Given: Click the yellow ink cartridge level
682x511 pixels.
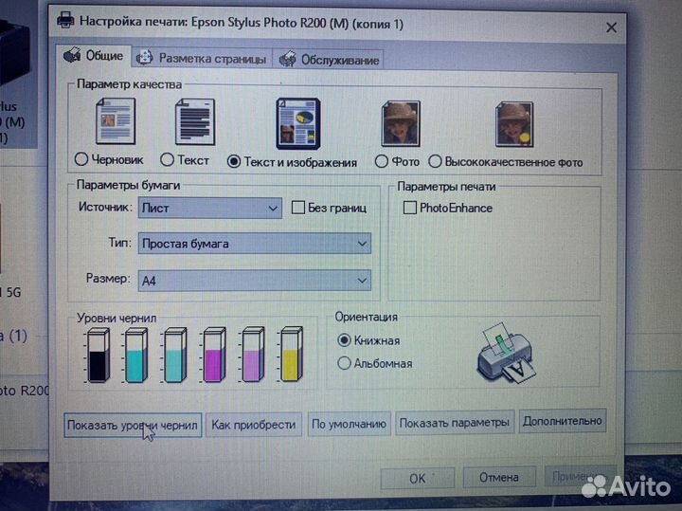Looking at the screenshot, I should click(291, 354).
